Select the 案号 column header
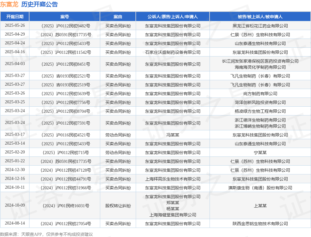This screenshot has height=237, width=311. tap(65, 17)
